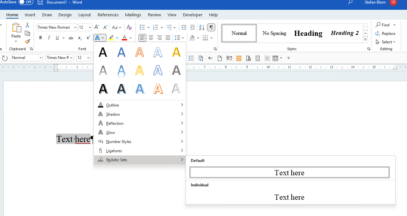This screenshot has width=407, height=216.
Task: Click Replace in the Editing group
Action: (x=385, y=33)
